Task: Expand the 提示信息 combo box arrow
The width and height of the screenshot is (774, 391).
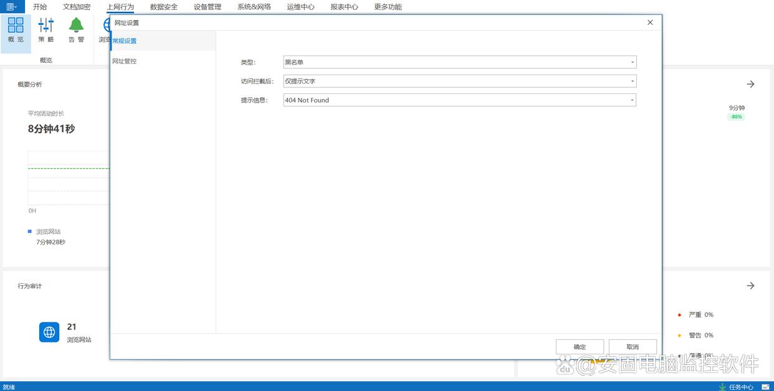Action: 632,100
